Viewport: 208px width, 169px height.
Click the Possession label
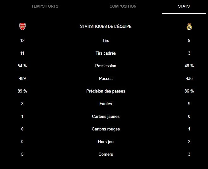coord(106,66)
